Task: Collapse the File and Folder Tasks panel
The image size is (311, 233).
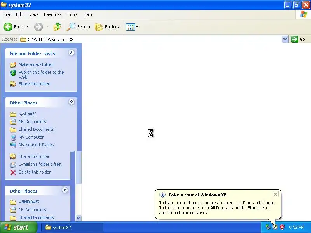Action: coord(72,53)
